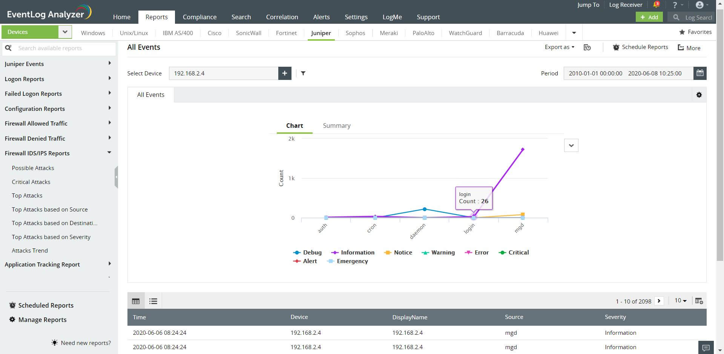Show more device vendor tabs
Screen dimensions: 724x354
click(x=574, y=33)
